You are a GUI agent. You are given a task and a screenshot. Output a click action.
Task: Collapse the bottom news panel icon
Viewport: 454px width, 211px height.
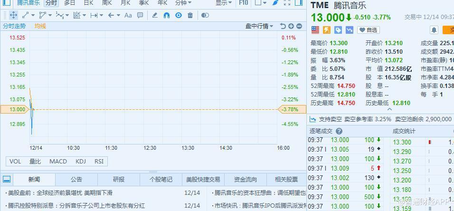click(7, 180)
